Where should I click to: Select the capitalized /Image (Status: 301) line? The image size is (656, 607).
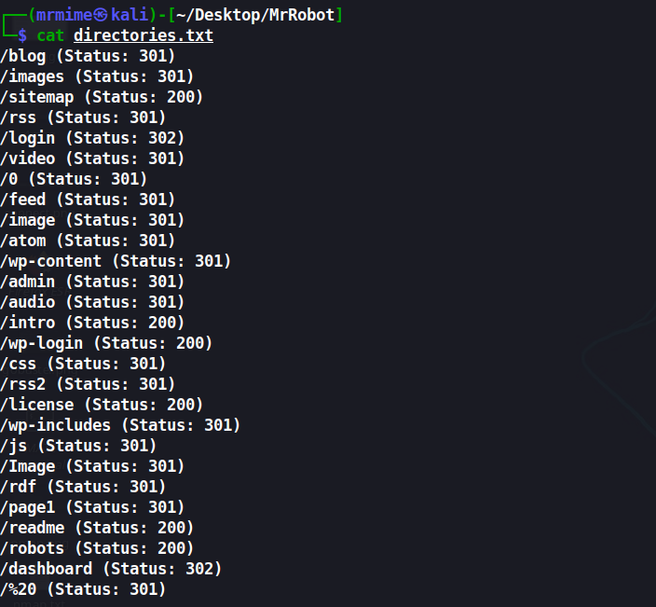(92, 466)
